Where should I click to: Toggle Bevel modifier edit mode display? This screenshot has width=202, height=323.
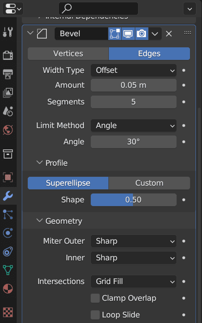pyautogui.click(x=115, y=33)
